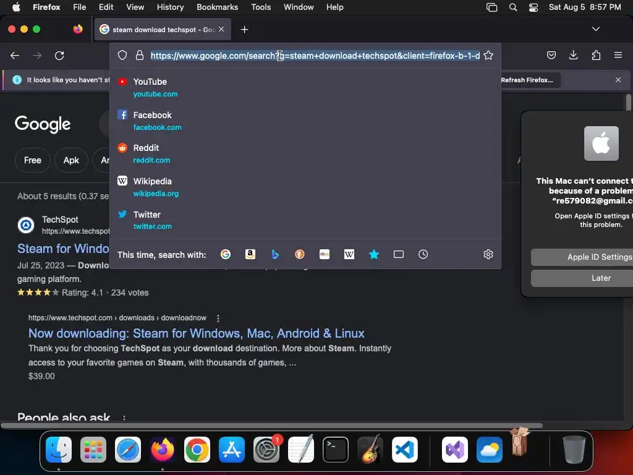Viewport: 633px width, 475px height.
Task: Open the Extensions puzzle icon
Action: pyautogui.click(x=596, y=55)
